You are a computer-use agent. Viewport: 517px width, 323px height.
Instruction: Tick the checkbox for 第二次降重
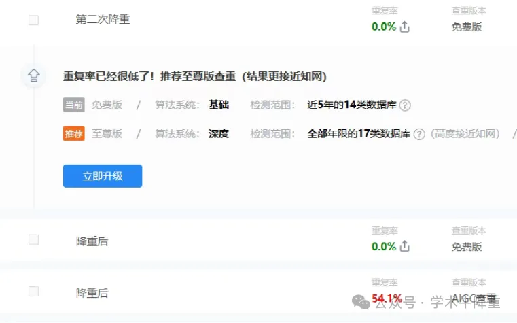pos(33,20)
